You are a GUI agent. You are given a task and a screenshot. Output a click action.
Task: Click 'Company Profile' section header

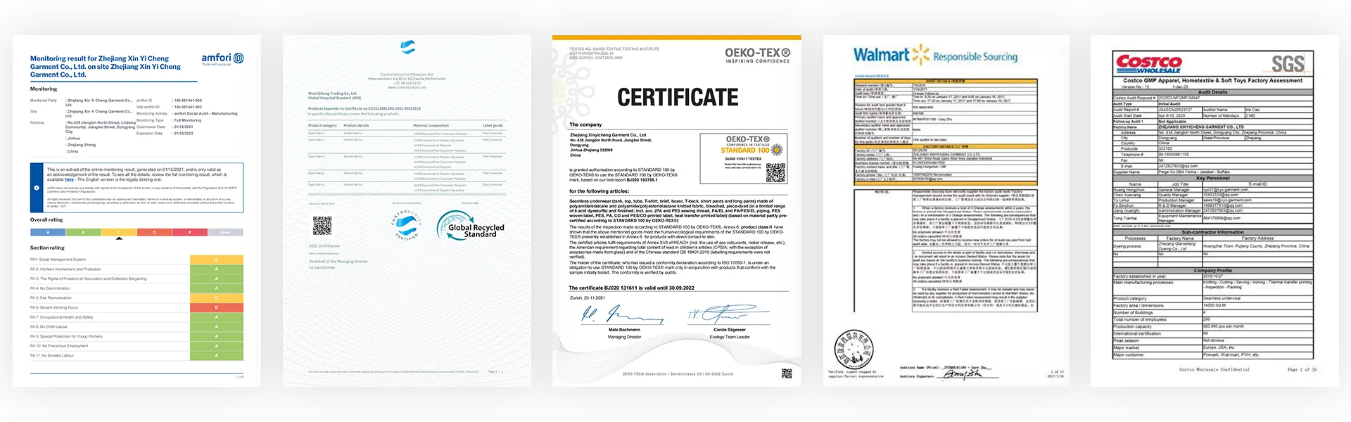click(1213, 270)
